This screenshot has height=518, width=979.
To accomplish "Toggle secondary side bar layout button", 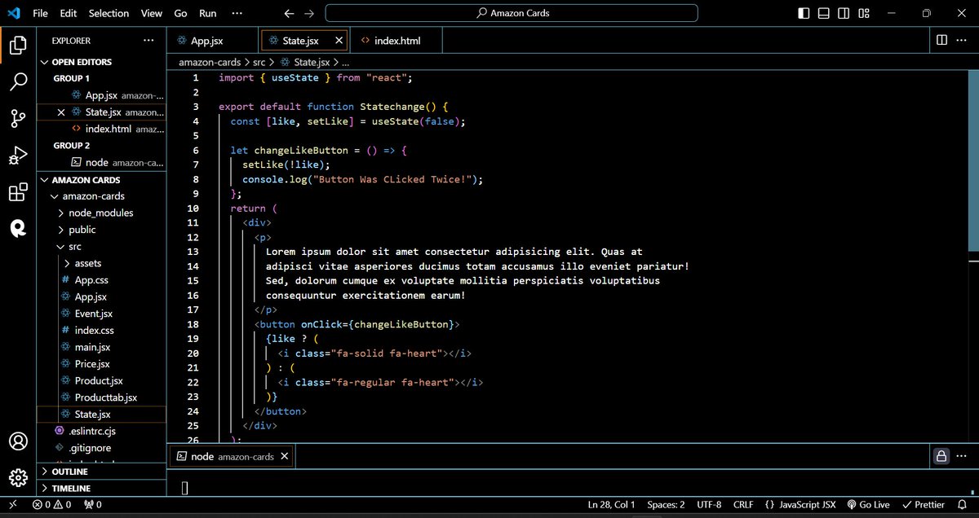I will [844, 13].
